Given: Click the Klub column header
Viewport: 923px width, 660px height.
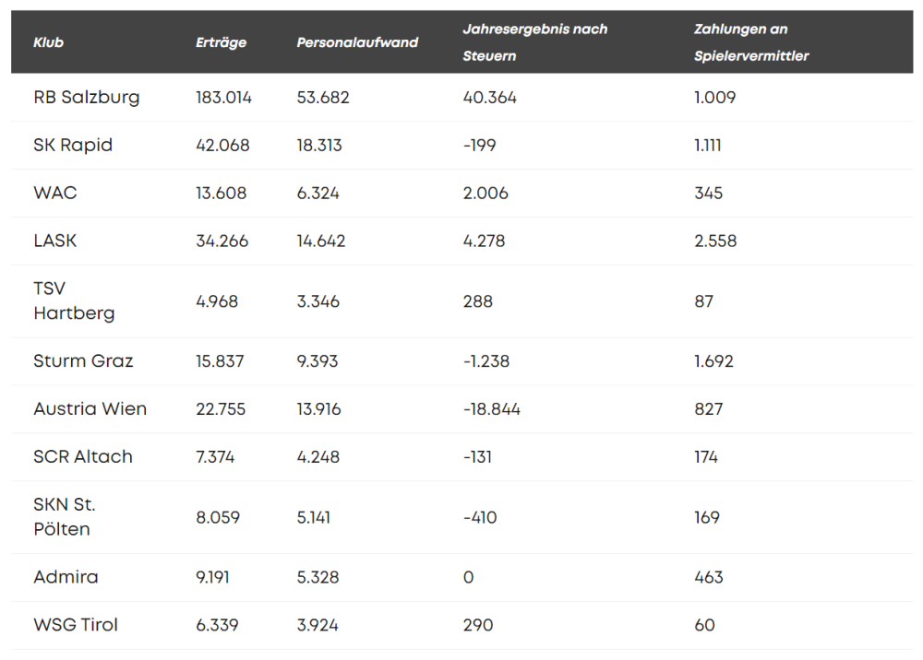Looking at the screenshot, I should click(49, 42).
